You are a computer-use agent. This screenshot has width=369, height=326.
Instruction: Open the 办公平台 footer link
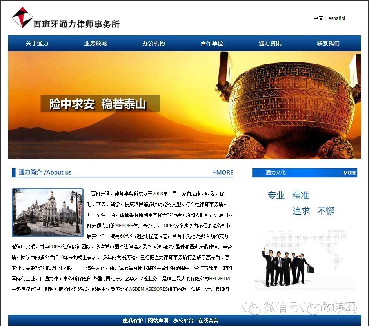[x=183, y=321]
